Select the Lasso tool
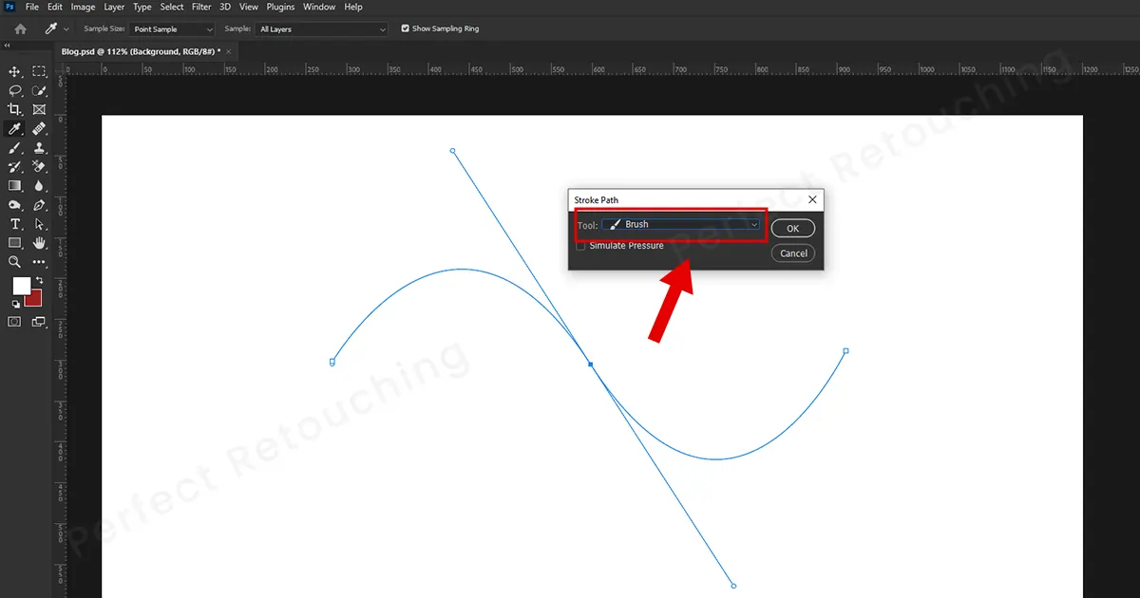The image size is (1140, 598). [x=15, y=91]
